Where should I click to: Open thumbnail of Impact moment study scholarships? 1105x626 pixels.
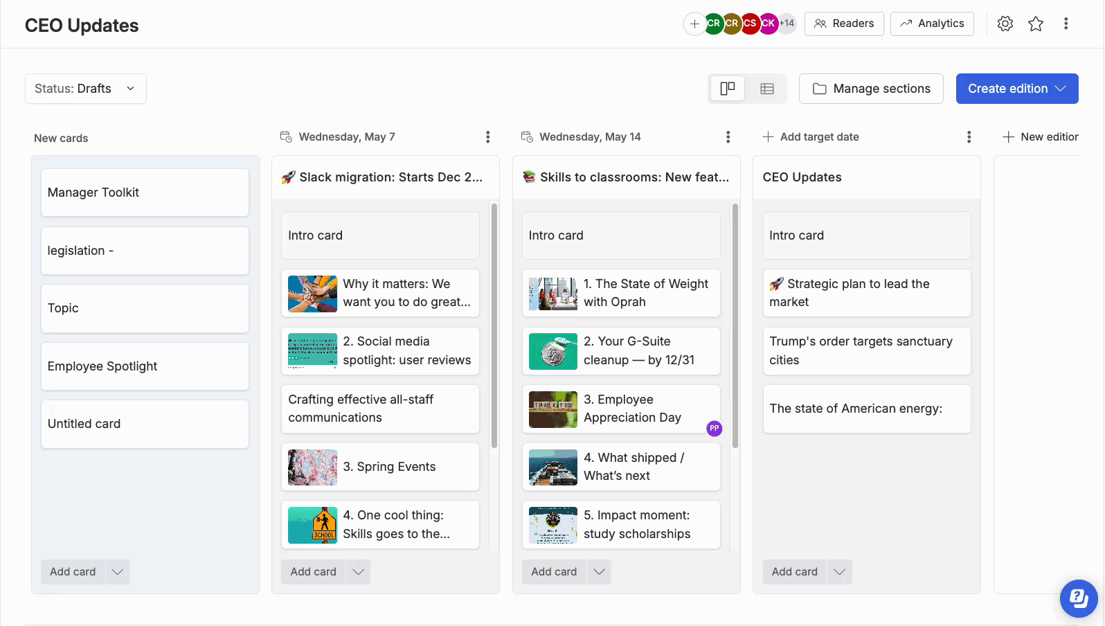coord(553,526)
